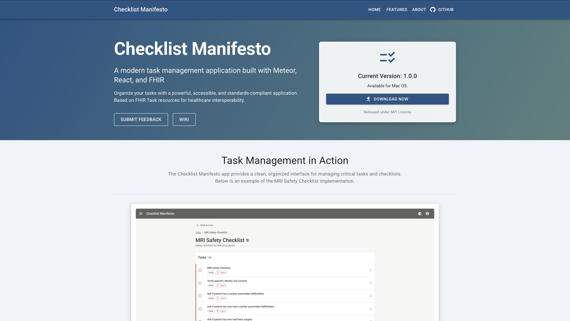Click 'Current Version: 1.0.0' text
The width and height of the screenshot is (570, 321).
coord(387,76)
